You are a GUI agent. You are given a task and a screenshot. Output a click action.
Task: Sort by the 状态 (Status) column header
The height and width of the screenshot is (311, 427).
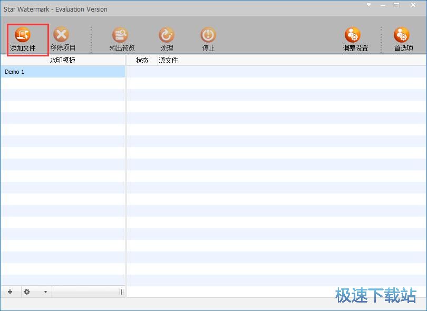pos(142,60)
